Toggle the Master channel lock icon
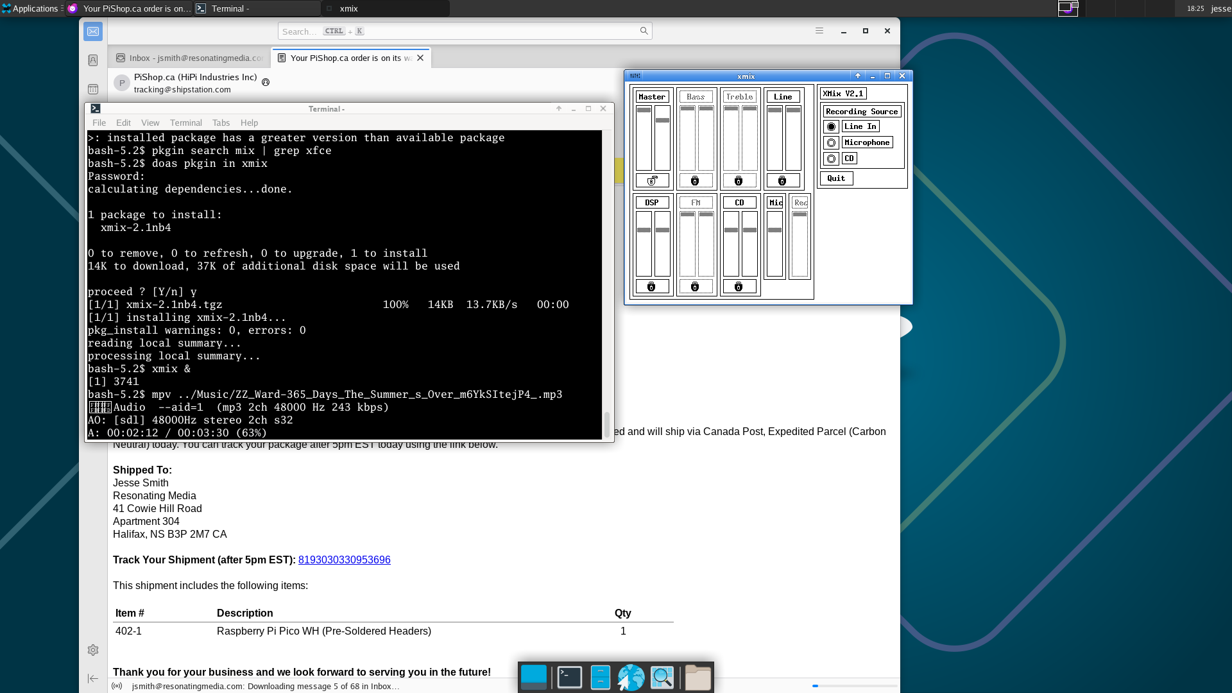Image resolution: width=1232 pixels, height=693 pixels. click(652, 180)
